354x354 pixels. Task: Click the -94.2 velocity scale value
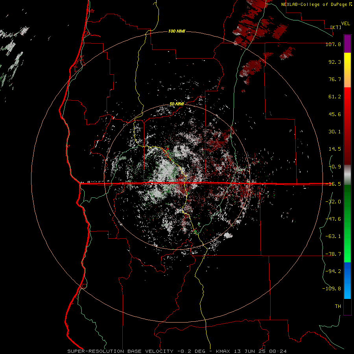coord(333,271)
